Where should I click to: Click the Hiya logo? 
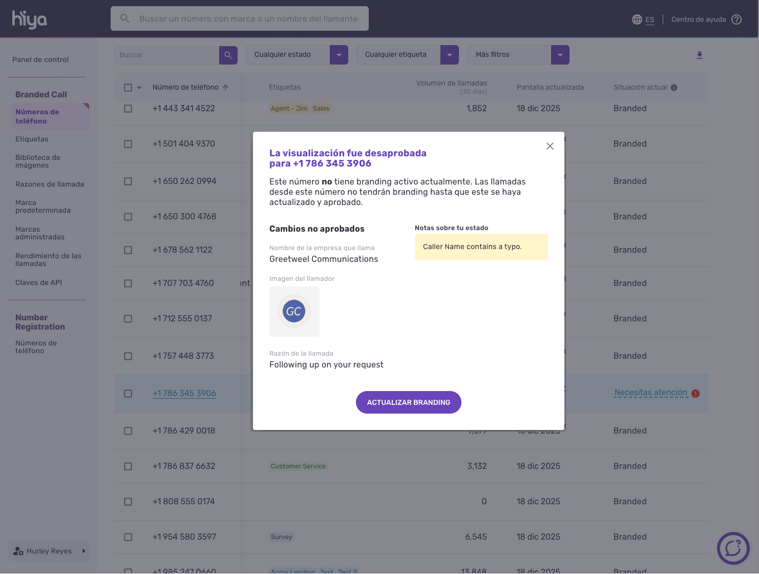(x=29, y=19)
